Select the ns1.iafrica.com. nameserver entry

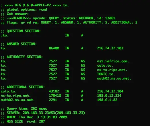(x=113, y=61)
